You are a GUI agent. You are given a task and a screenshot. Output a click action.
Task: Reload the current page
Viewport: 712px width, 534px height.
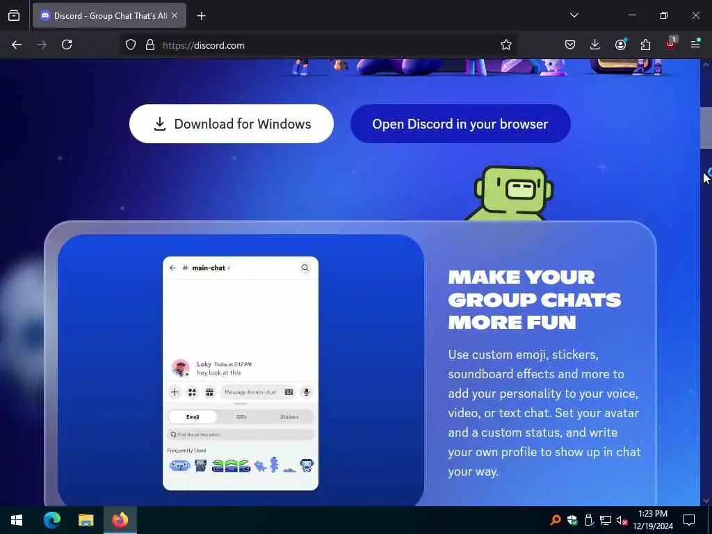click(67, 44)
